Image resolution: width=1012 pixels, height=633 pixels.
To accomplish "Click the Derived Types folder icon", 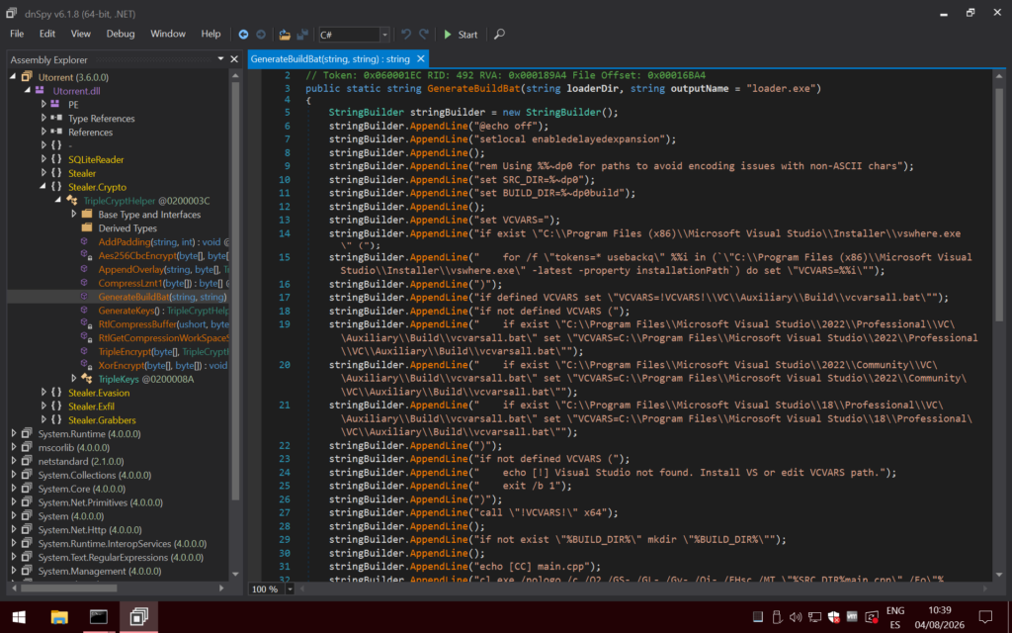I will [87, 228].
